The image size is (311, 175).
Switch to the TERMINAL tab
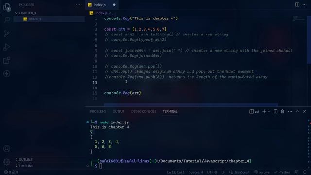pyautogui.click(x=170, y=111)
